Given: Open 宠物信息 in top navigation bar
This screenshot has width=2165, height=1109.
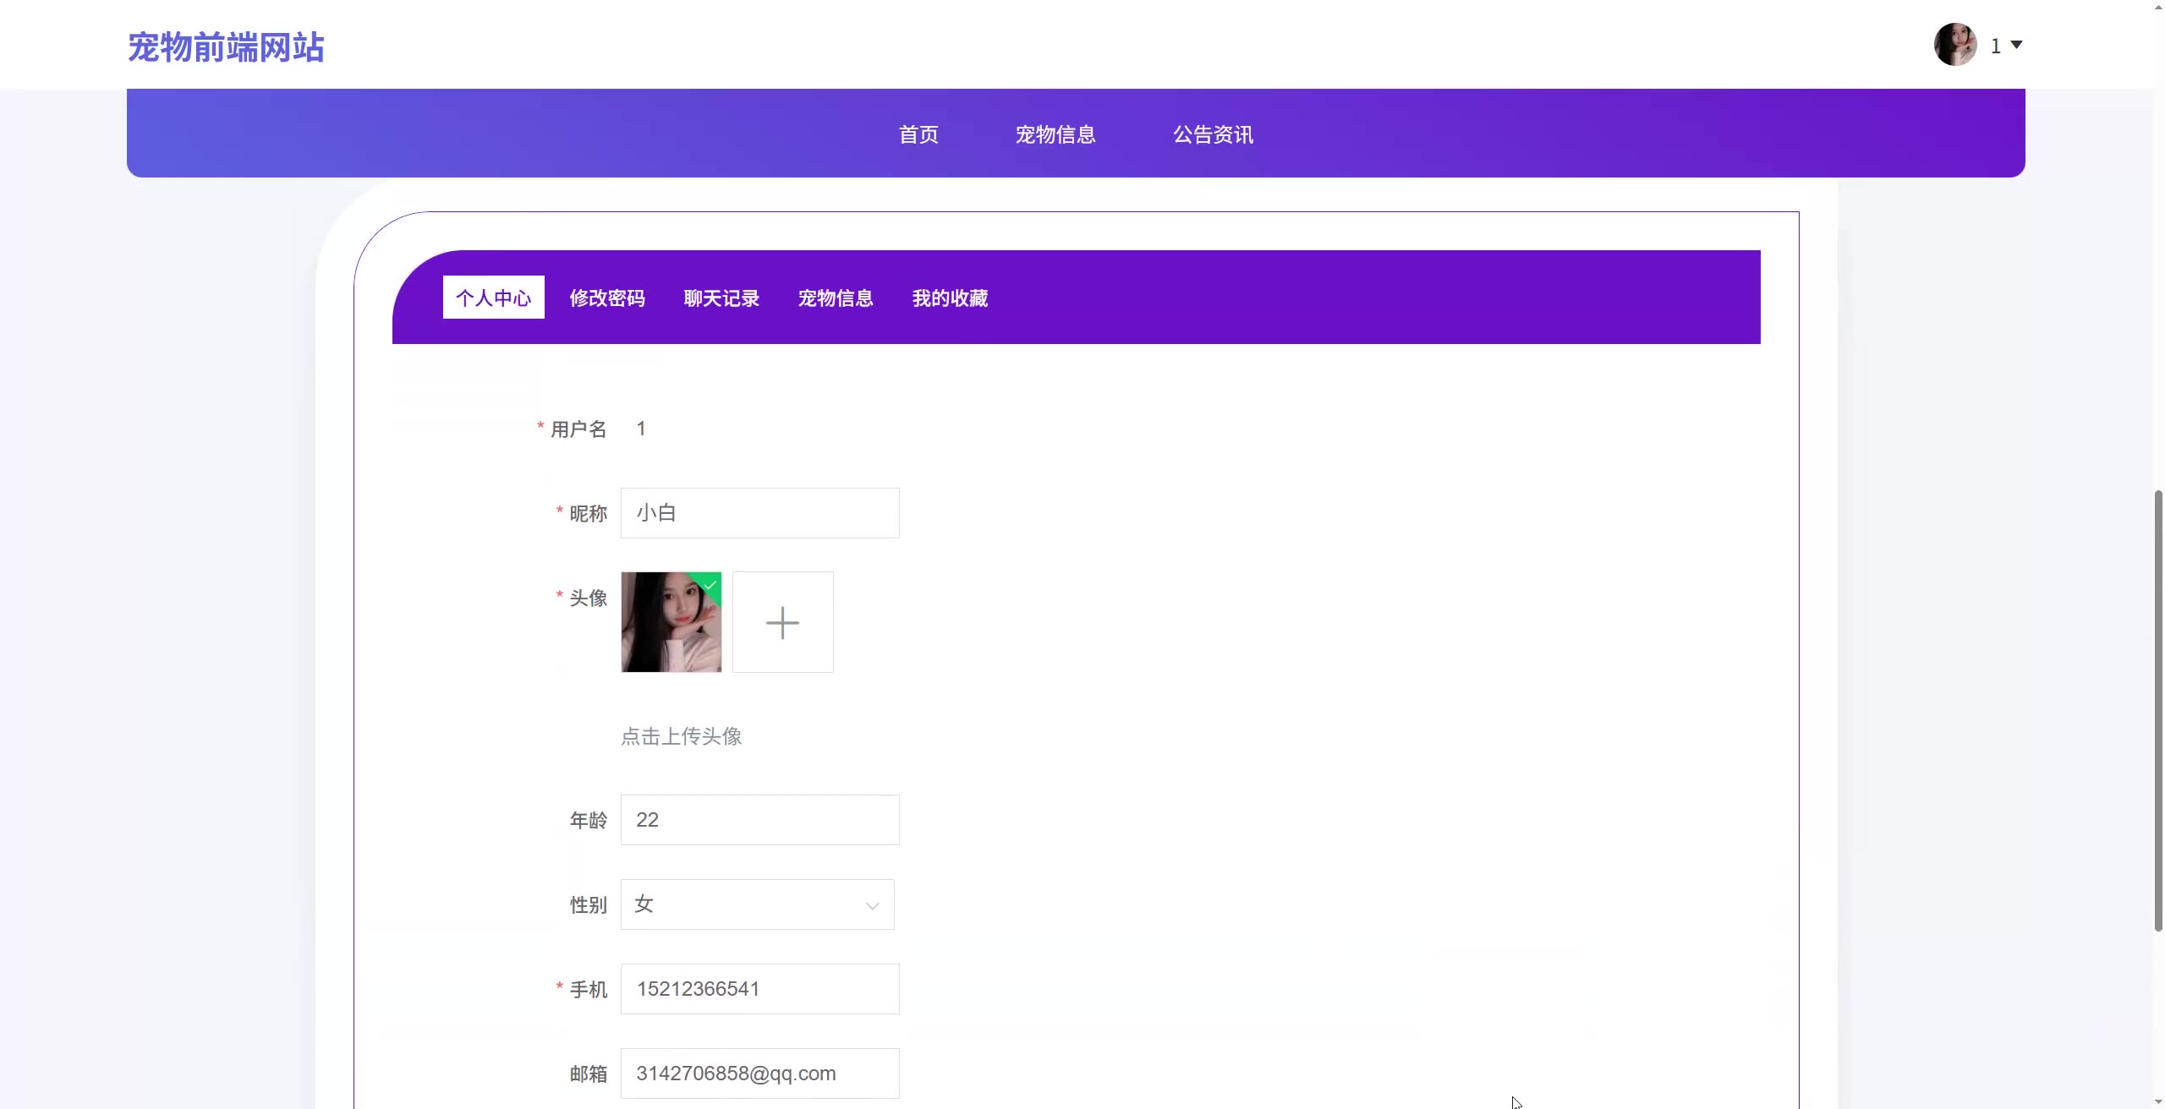Looking at the screenshot, I should (x=1055, y=134).
